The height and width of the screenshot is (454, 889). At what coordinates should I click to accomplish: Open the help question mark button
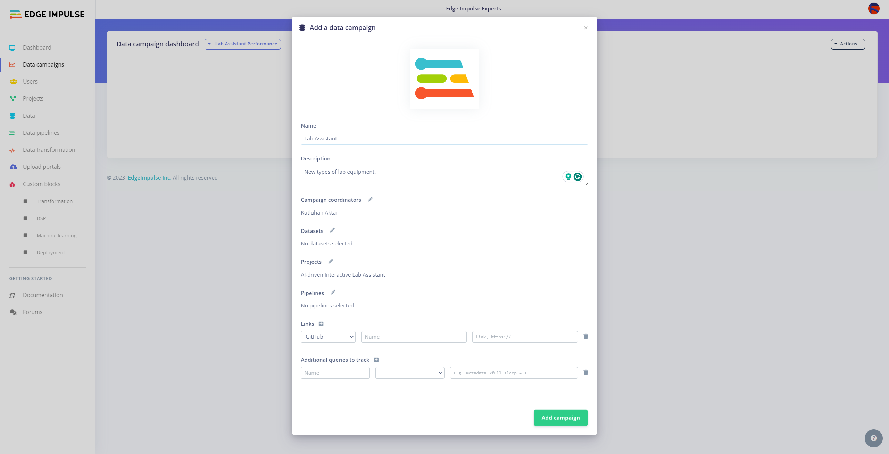(873, 438)
